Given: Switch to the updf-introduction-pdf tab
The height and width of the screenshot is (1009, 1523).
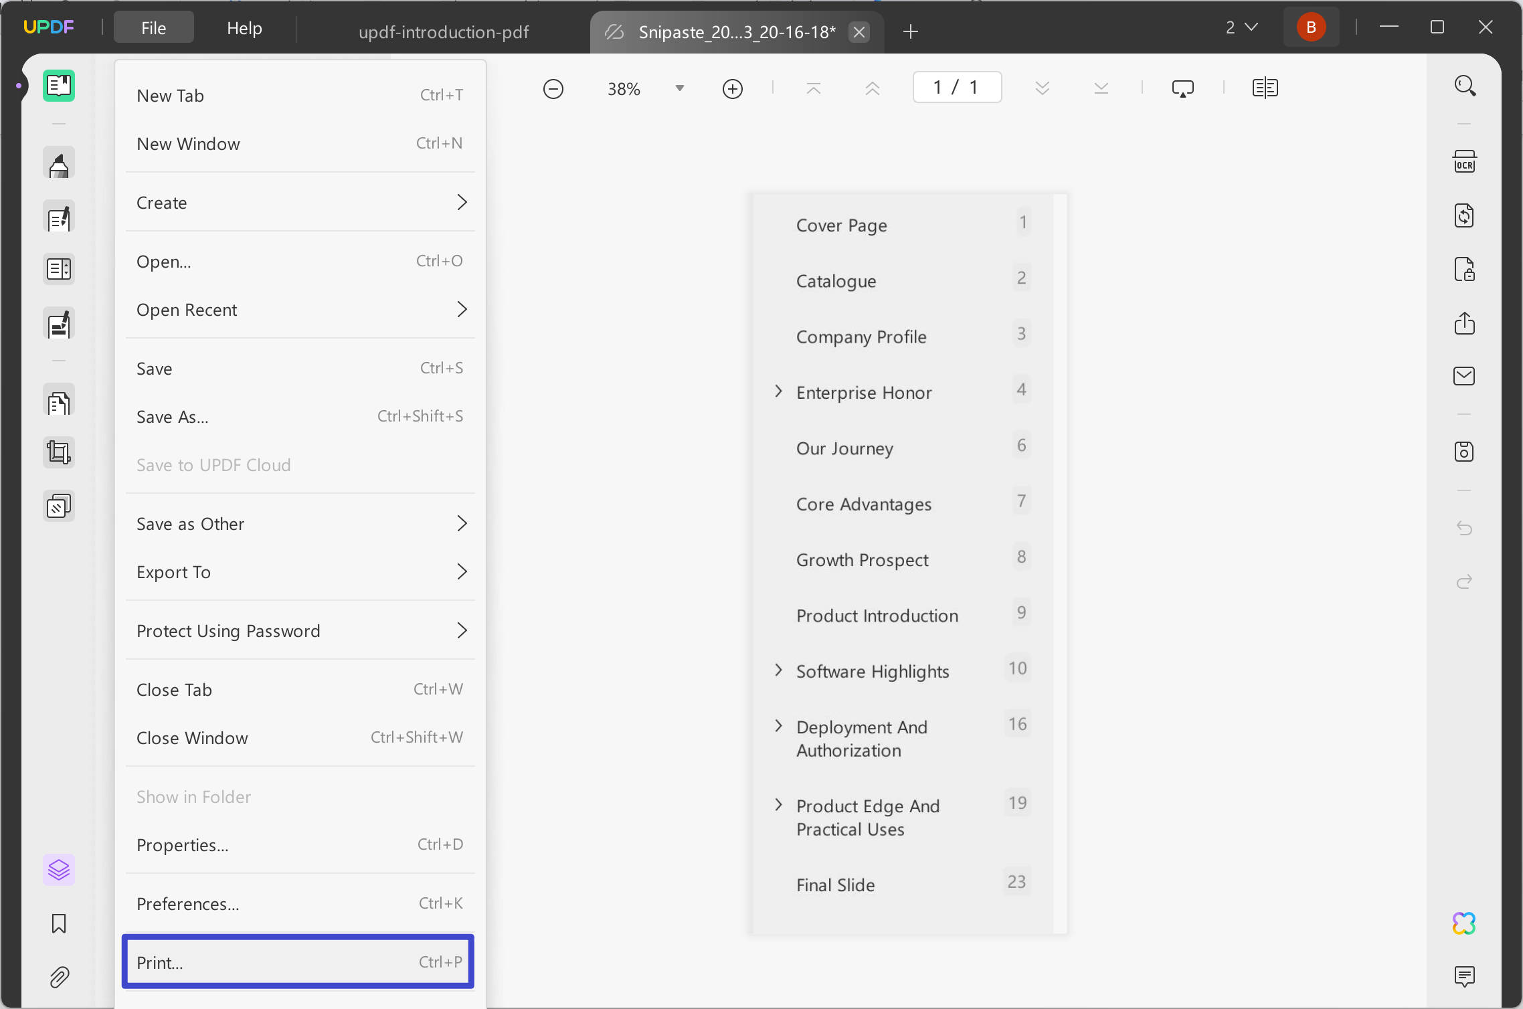Looking at the screenshot, I should pos(444,31).
